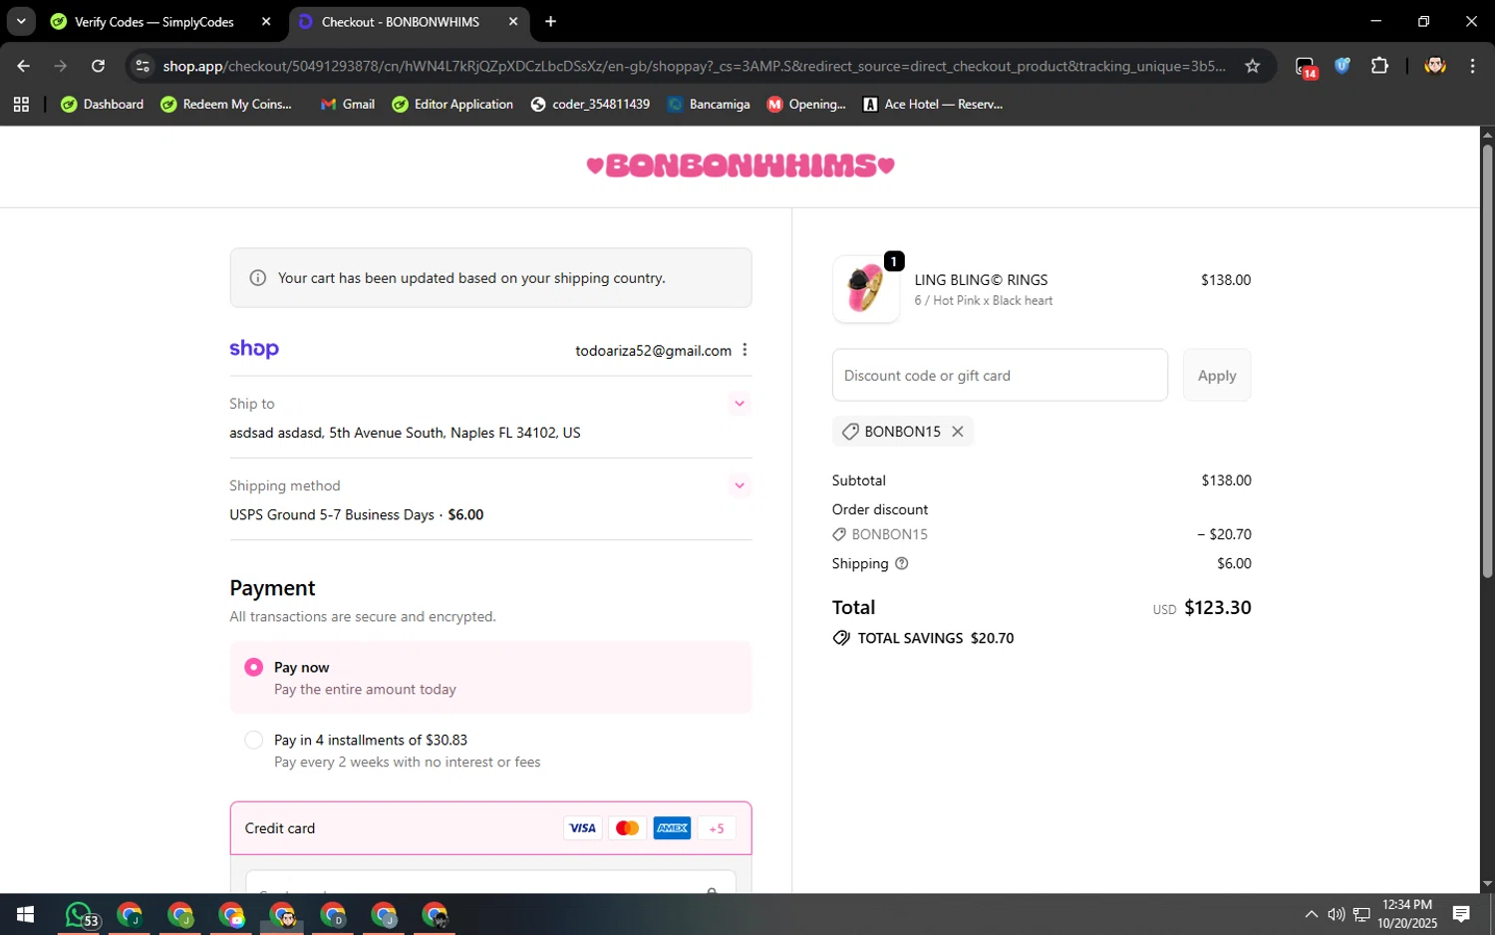
Task: Open the Opening... bookmark
Action: point(806,104)
